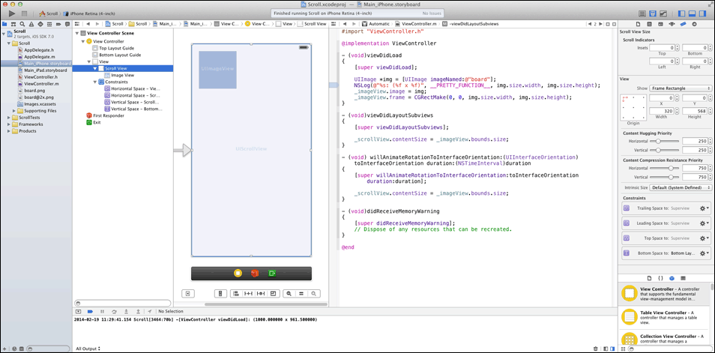Click the Run (play) button

click(x=12, y=13)
